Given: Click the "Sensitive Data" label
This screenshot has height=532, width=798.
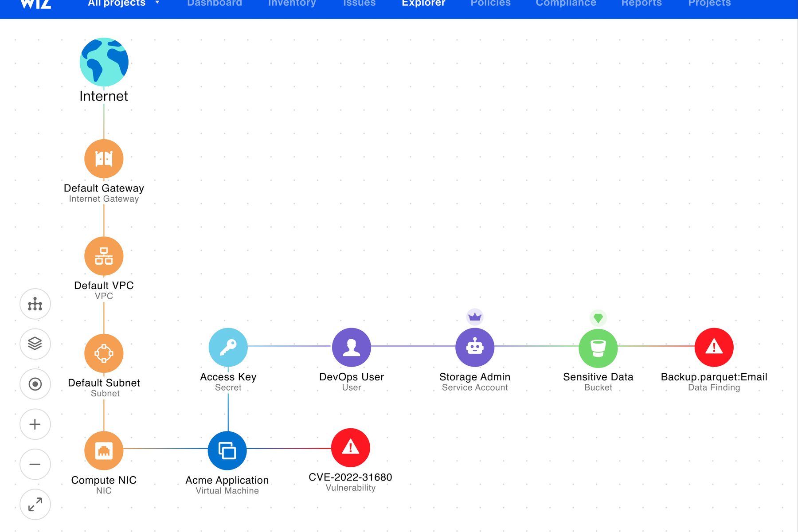Looking at the screenshot, I should (598, 377).
